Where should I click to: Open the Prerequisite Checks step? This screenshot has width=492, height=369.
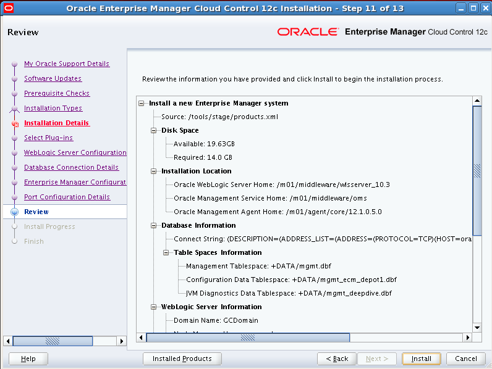click(57, 93)
